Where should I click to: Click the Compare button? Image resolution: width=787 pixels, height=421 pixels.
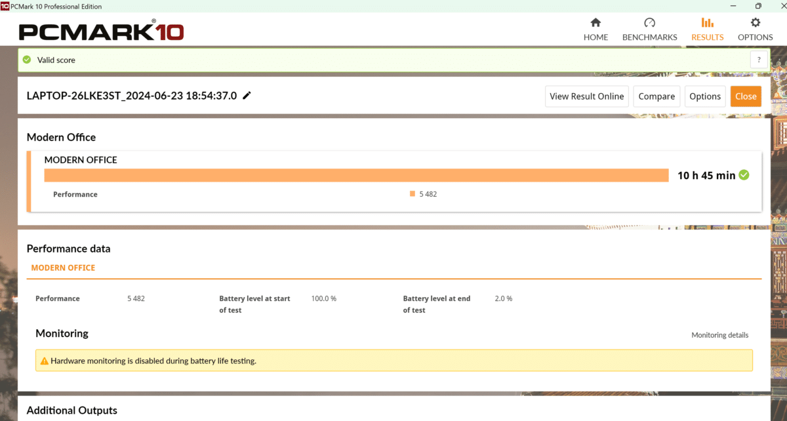(656, 96)
